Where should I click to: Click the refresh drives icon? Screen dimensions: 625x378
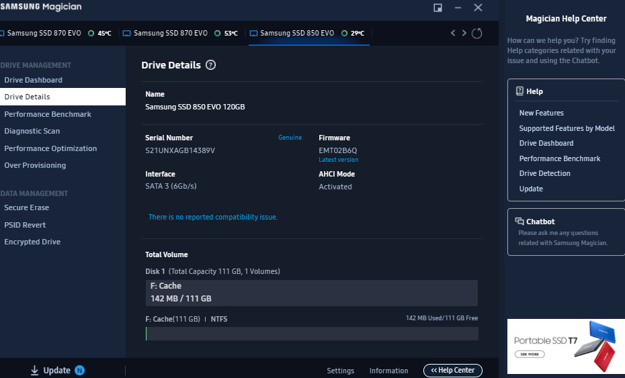click(476, 34)
